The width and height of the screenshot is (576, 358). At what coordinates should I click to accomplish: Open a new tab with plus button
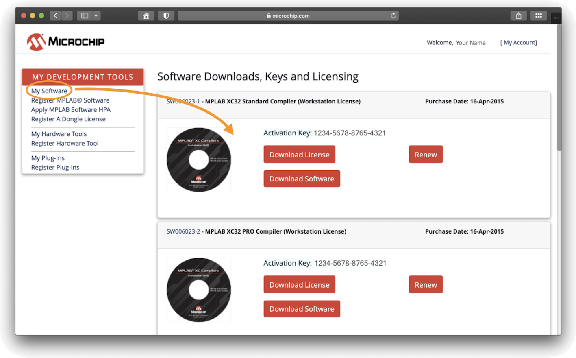click(x=556, y=18)
